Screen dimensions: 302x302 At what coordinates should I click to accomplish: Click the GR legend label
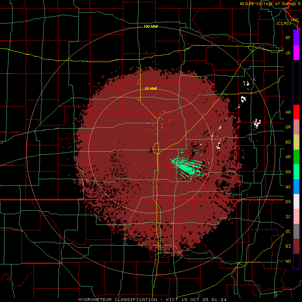pos(288,127)
